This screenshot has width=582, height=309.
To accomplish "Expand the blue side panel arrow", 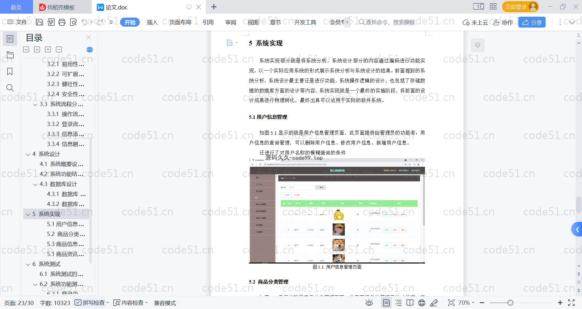I will tap(577, 229).
